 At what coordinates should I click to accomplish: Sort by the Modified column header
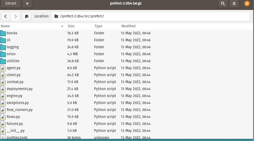coord(186,26)
